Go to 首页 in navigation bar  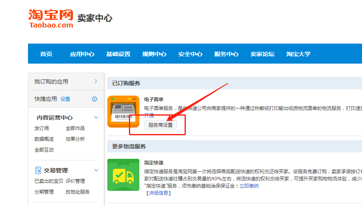46,54
